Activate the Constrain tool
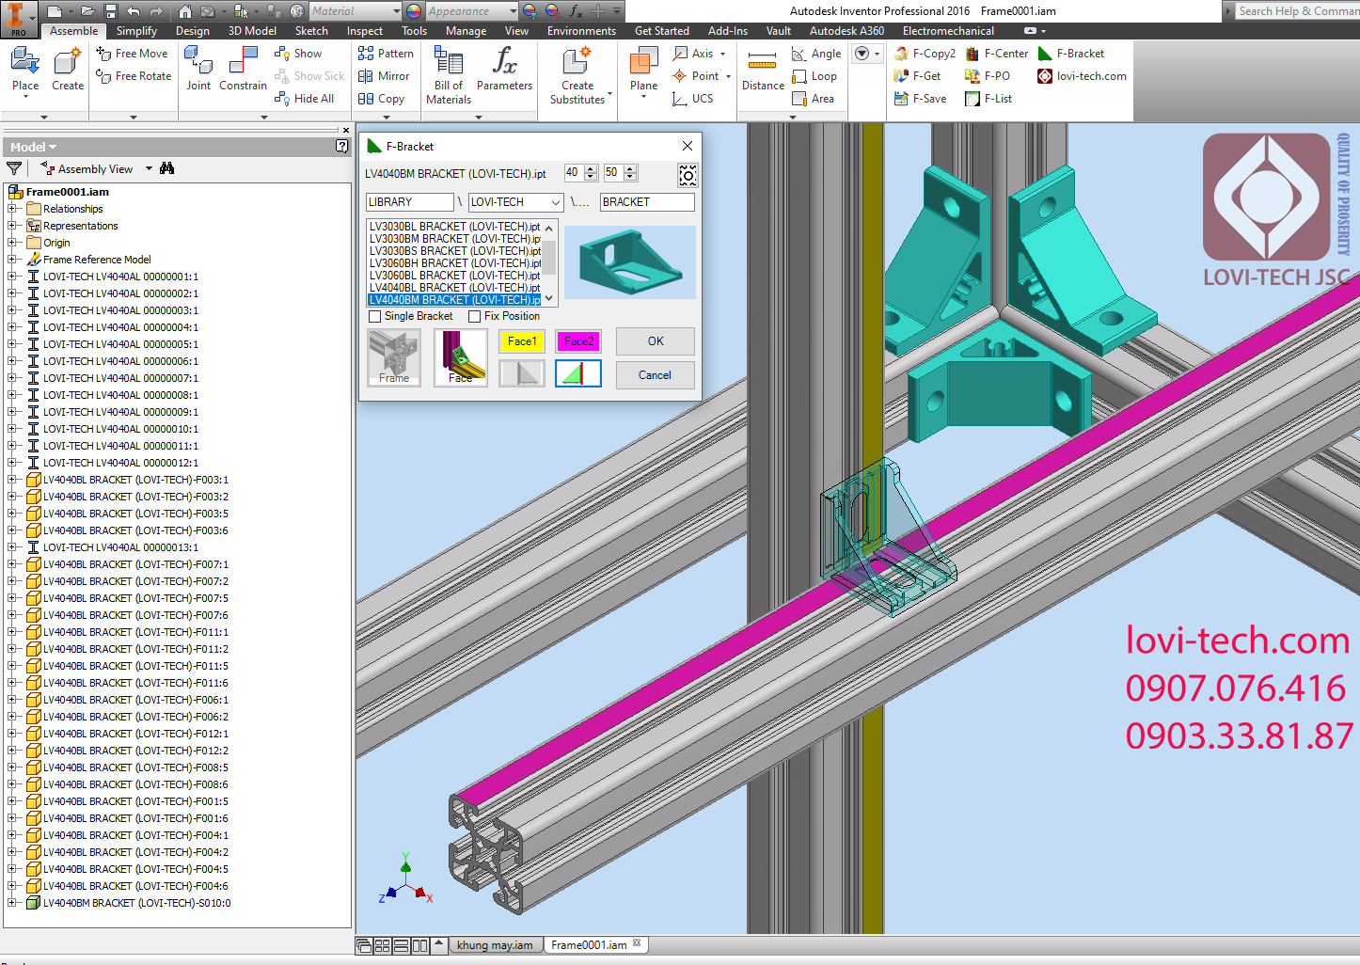The height and width of the screenshot is (965, 1360). click(x=243, y=70)
